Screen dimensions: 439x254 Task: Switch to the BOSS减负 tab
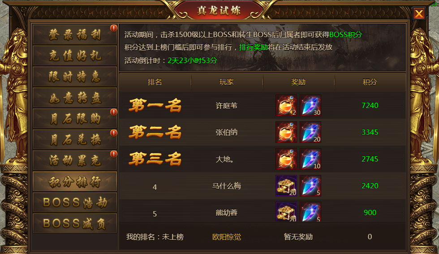pos(75,224)
